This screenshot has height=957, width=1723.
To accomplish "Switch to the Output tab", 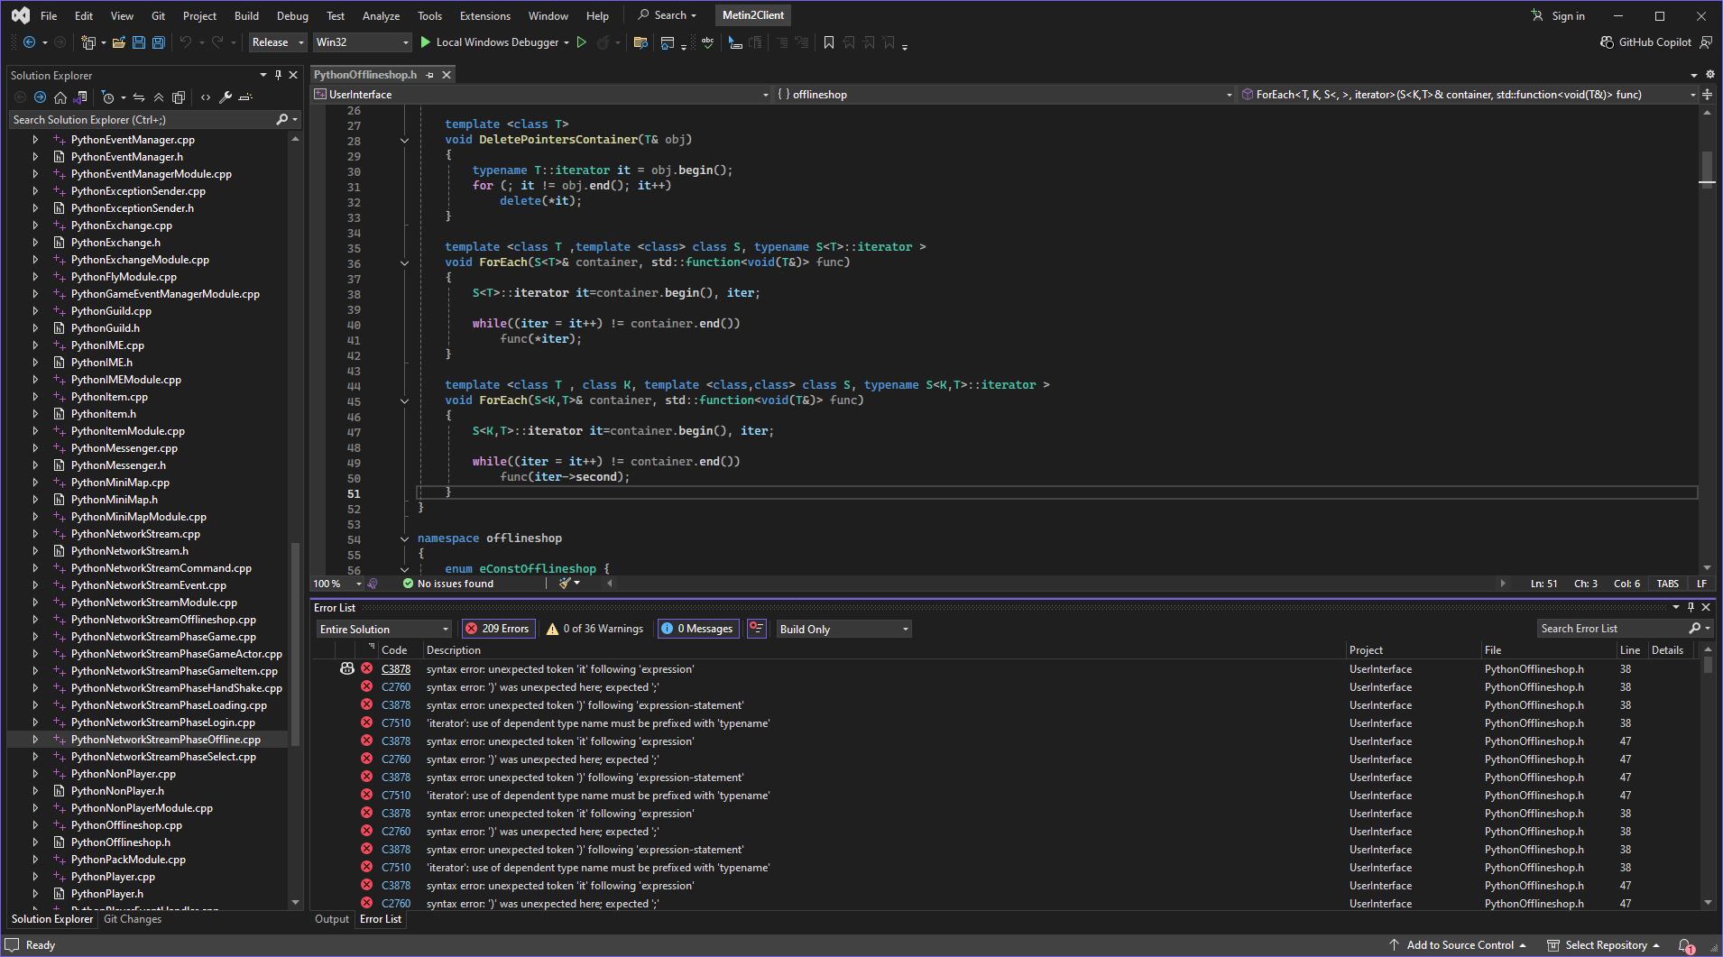I will (331, 919).
